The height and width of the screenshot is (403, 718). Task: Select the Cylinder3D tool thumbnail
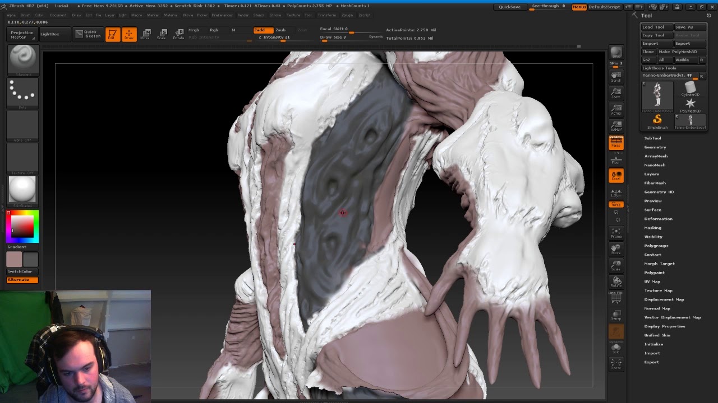pos(690,89)
